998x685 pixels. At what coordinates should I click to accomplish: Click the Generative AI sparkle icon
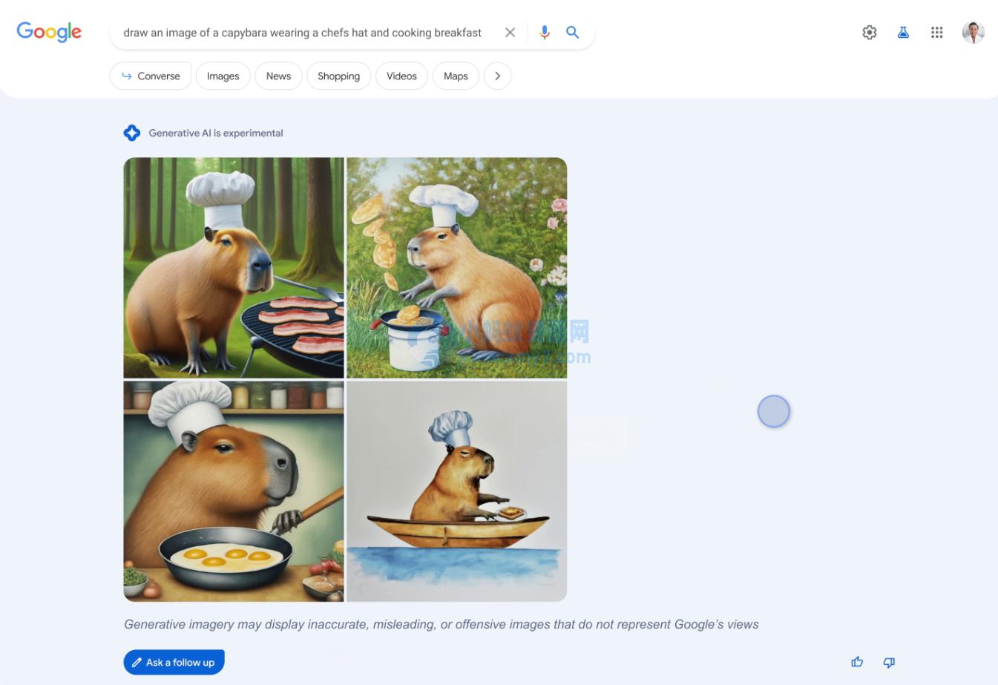pyautogui.click(x=132, y=133)
